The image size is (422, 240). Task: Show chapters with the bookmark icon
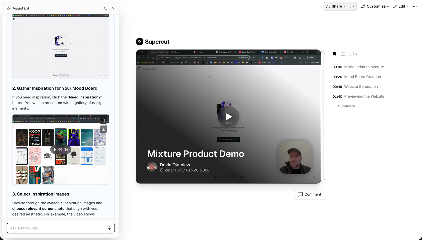334,54
